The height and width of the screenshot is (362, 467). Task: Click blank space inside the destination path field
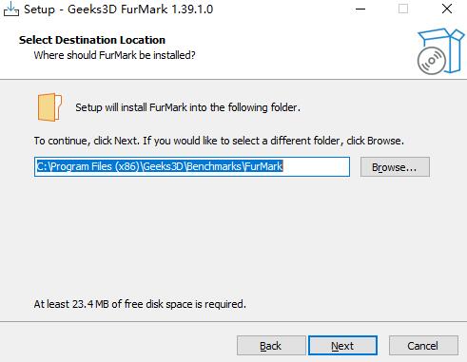pyautogui.click(x=316, y=166)
